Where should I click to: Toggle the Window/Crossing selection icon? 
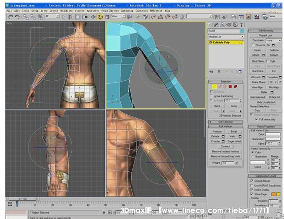click(85, 17)
